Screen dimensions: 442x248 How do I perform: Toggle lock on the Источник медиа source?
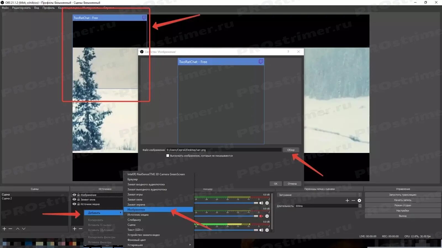pyautogui.click(x=78, y=204)
